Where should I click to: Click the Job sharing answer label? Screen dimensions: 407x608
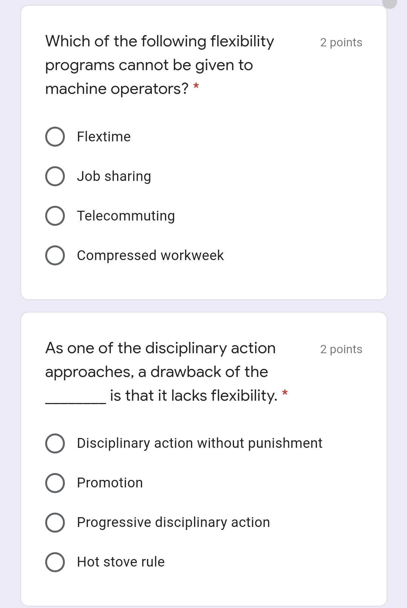(x=113, y=176)
